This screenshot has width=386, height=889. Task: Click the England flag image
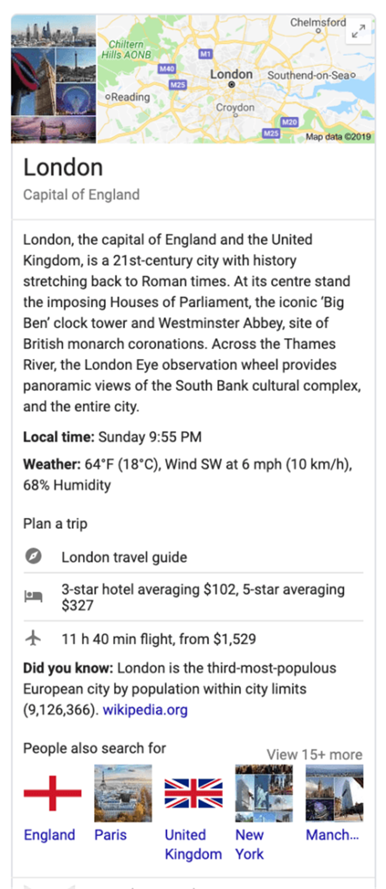coord(52,793)
